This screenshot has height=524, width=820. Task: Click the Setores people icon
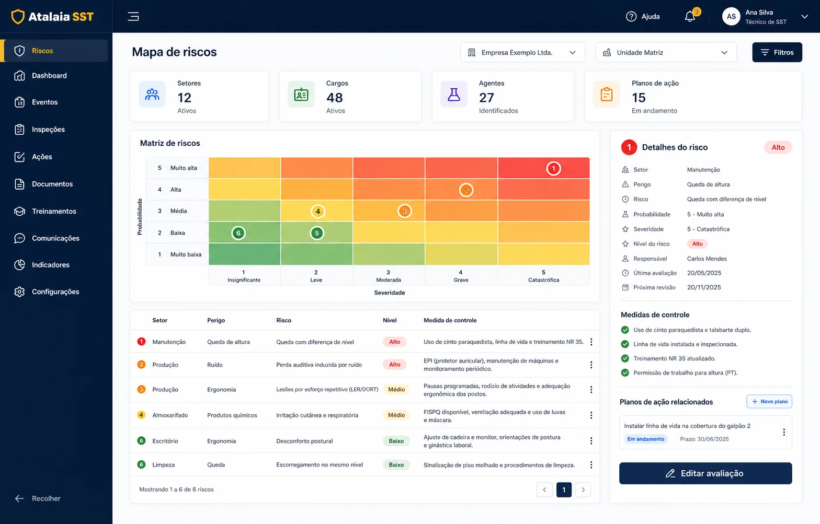click(x=152, y=95)
